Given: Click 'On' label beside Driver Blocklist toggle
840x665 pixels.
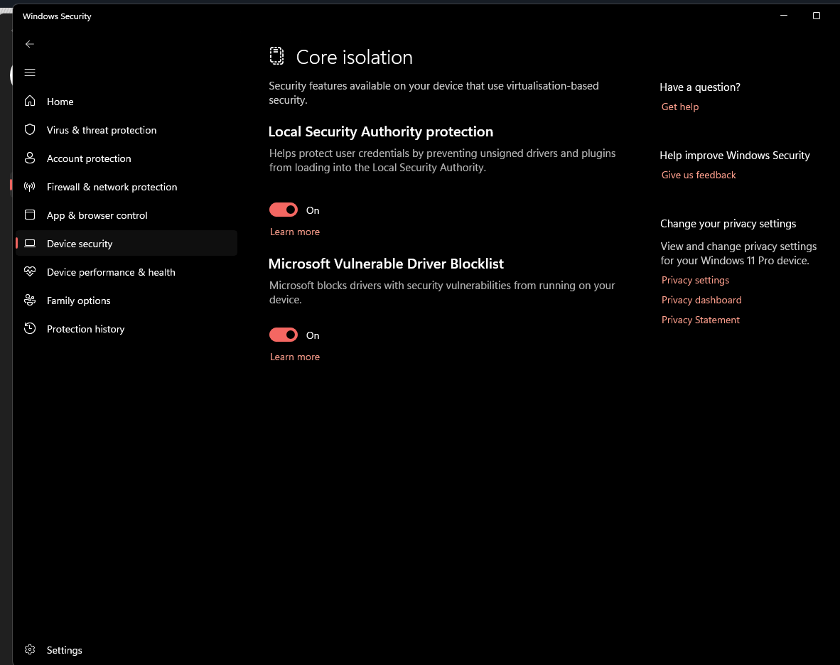Looking at the screenshot, I should pyautogui.click(x=313, y=335).
